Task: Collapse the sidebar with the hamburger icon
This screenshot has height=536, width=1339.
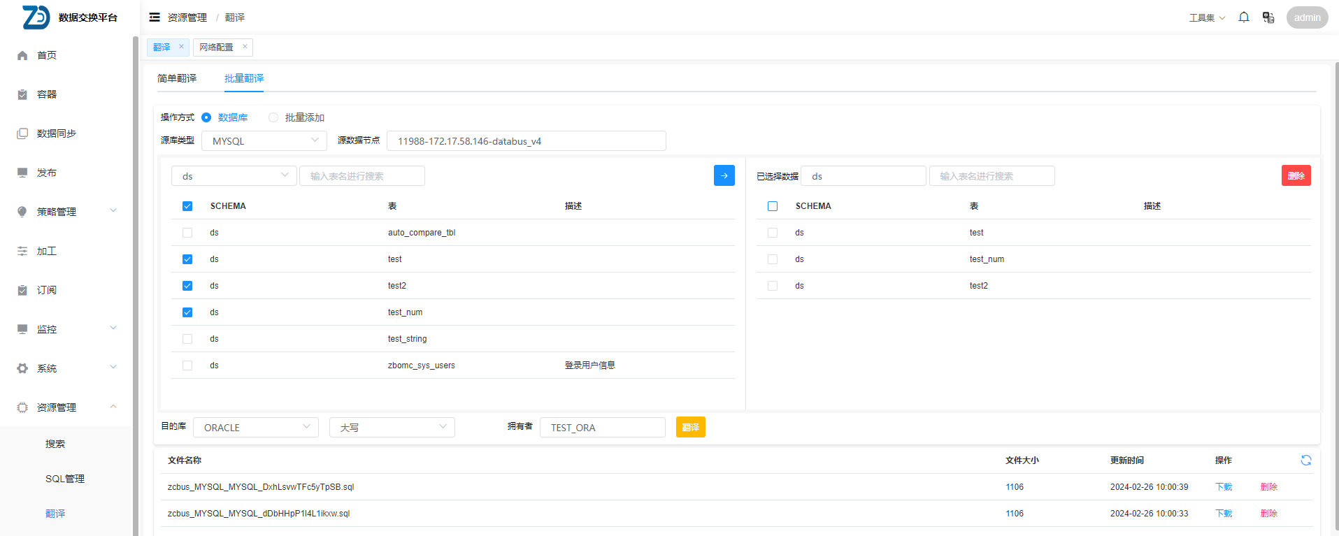Action: [155, 17]
